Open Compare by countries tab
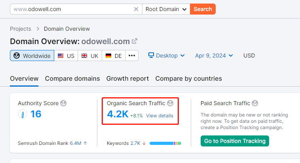Viewport: 300px width, 163px height. tap(188, 78)
